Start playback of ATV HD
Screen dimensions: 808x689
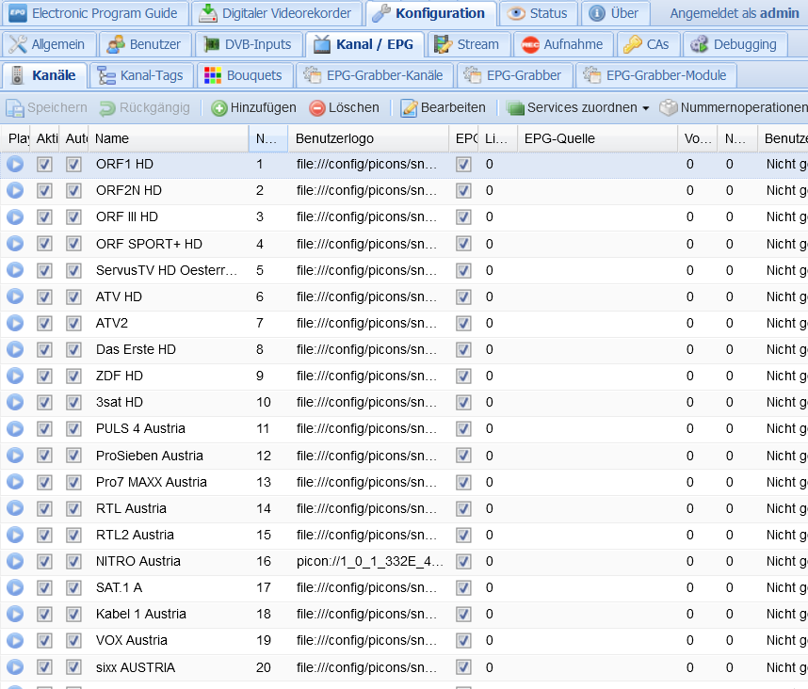[x=15, y=296]
